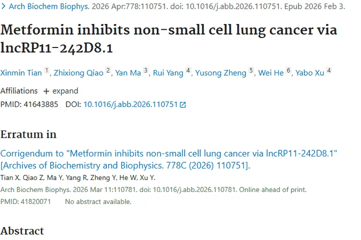Screen dimensions: 361x240
Task: Select author Rui Yang
Action: [168, 73]
